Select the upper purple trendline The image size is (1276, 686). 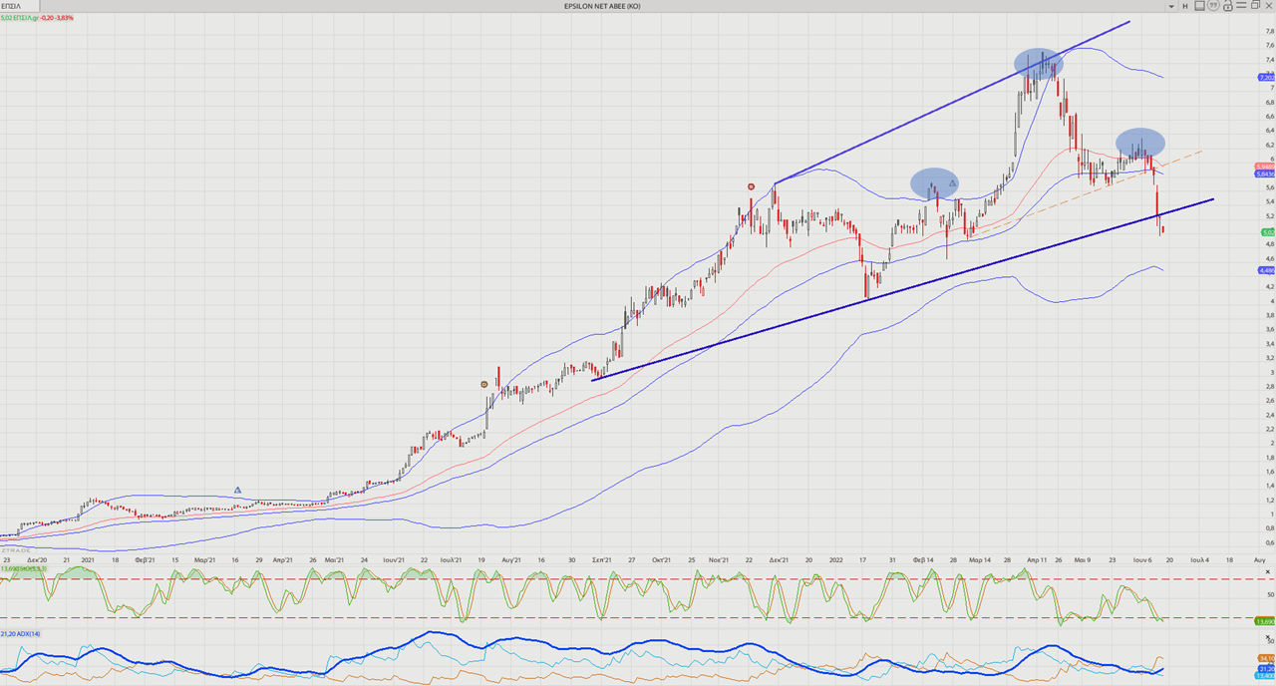(952, 101)
